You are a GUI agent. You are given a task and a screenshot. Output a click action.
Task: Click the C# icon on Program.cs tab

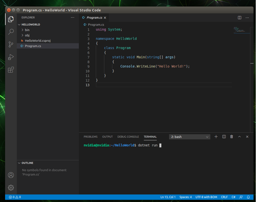click(x=84, y=18)
